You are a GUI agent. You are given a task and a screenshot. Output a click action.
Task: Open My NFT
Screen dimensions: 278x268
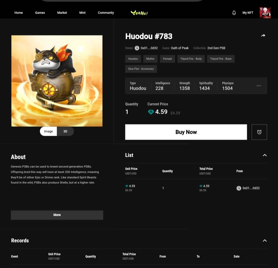coord(248,13)
